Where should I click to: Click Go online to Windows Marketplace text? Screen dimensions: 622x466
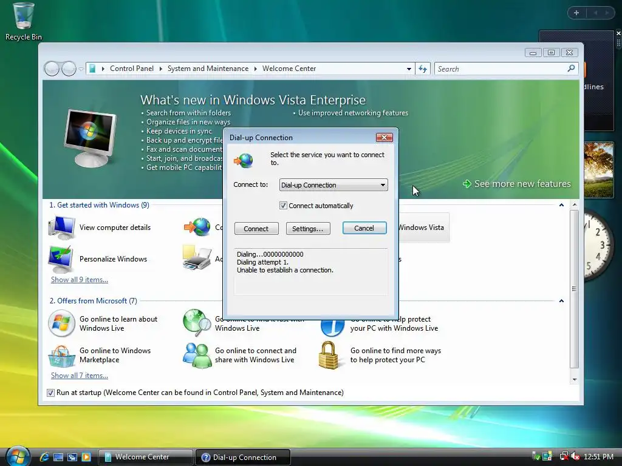(x=115, y=355)
